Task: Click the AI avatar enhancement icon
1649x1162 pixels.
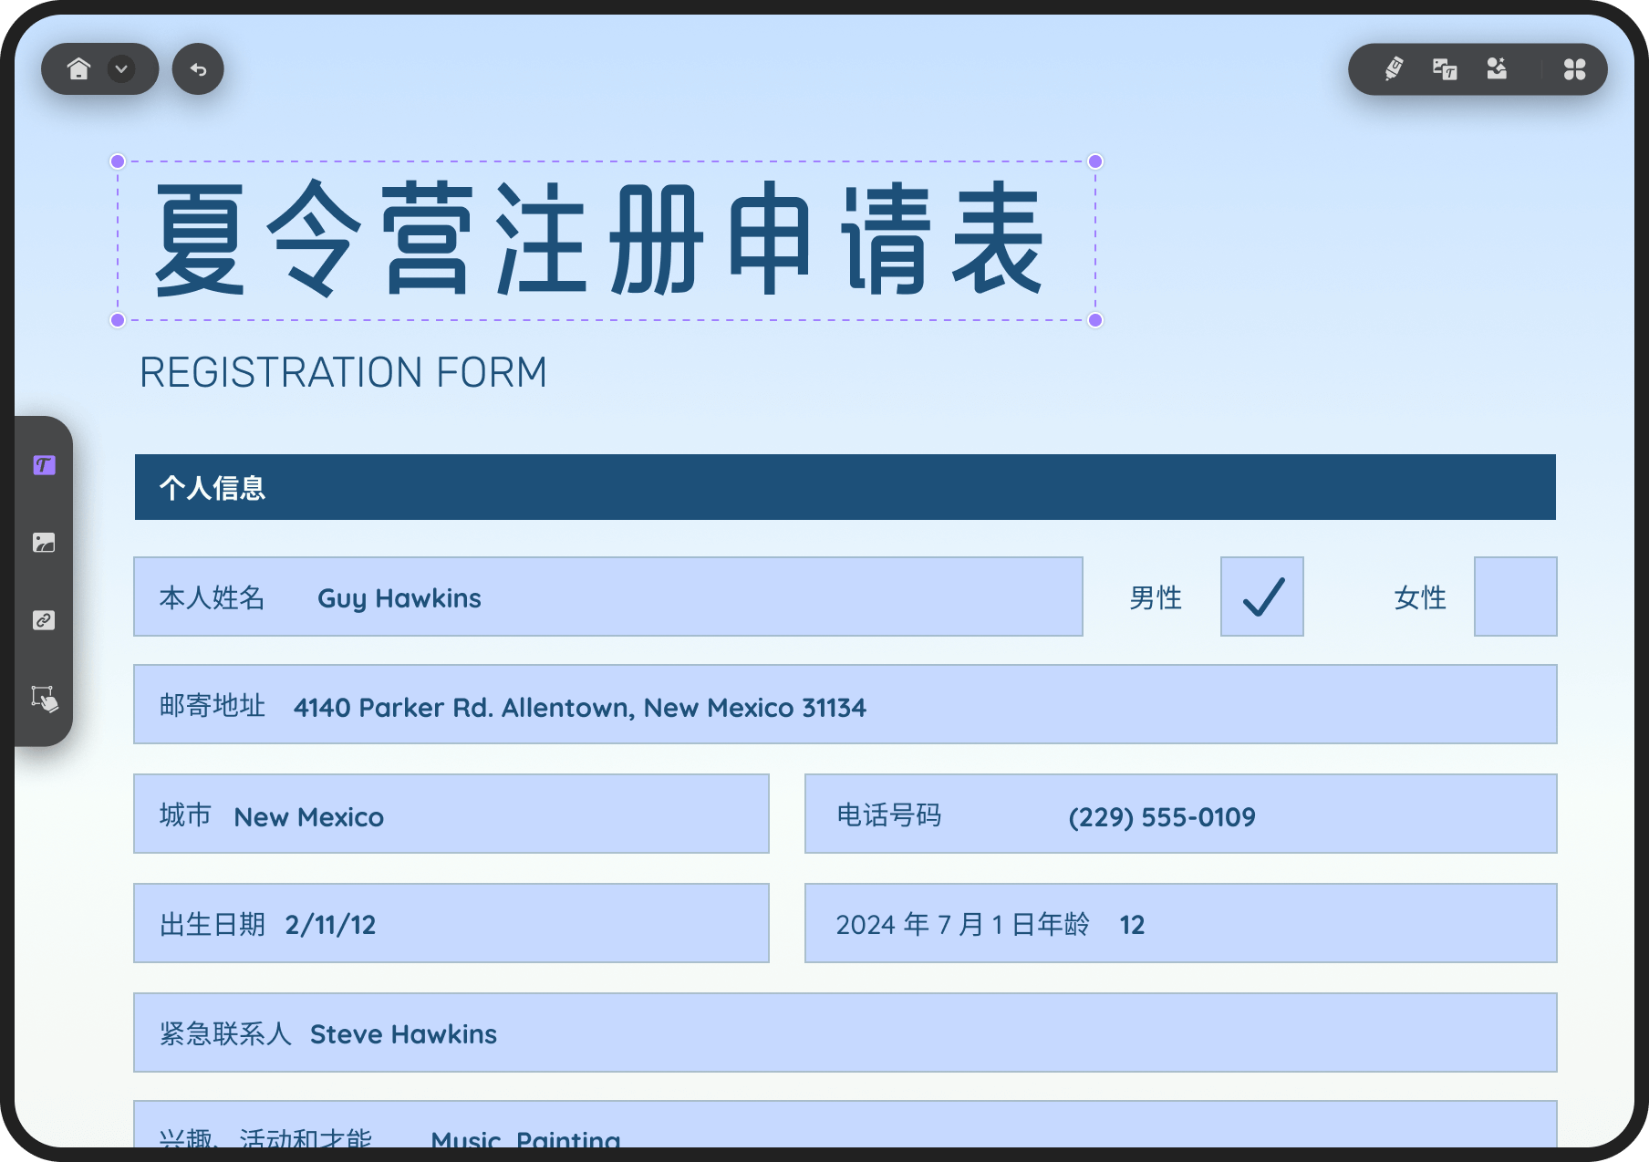Action: click(1498, 68)
